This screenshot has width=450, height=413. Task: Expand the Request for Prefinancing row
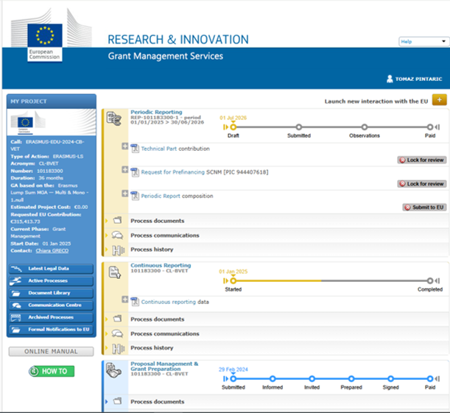coord(125,170)
